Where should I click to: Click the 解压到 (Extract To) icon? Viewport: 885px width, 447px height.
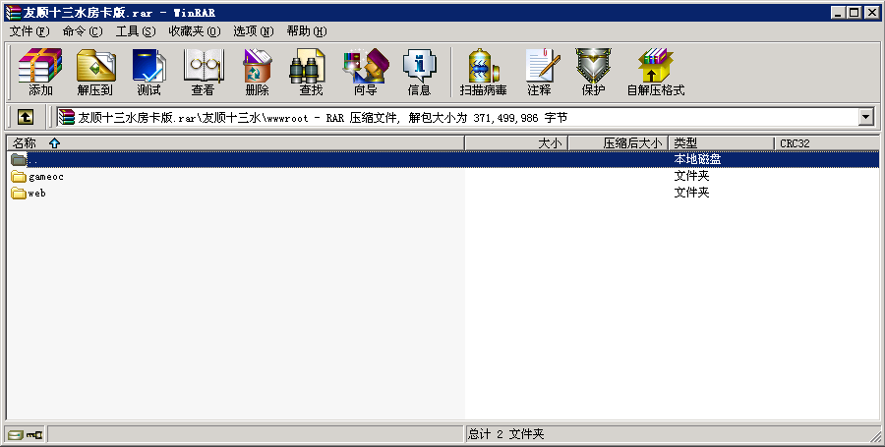(x=95, y=72)
